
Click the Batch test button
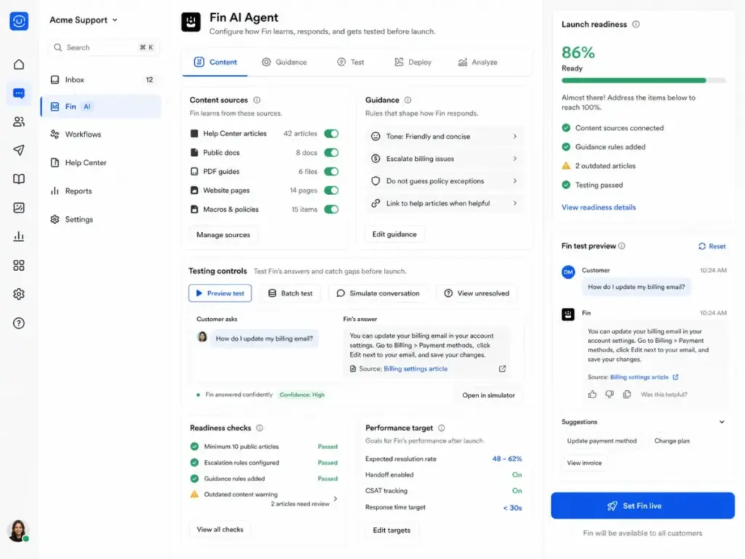click(x=290, y=293)
